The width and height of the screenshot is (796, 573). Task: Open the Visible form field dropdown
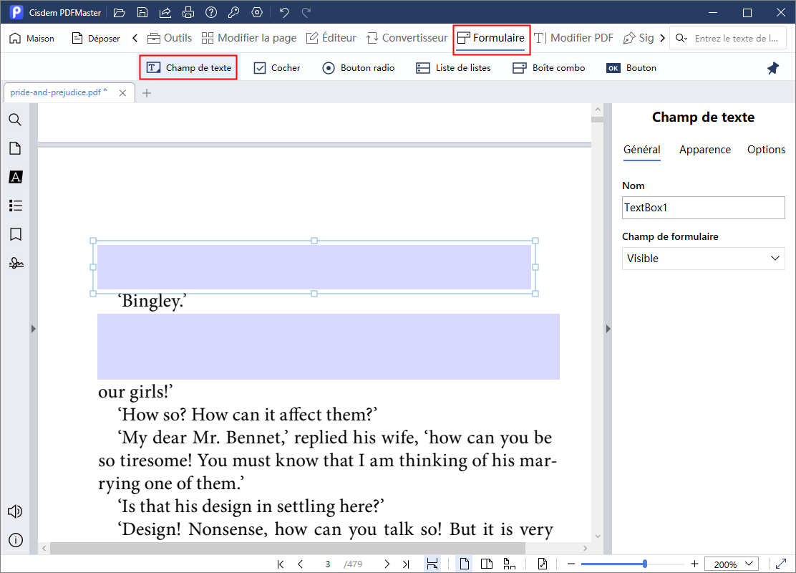coord(703,259)
